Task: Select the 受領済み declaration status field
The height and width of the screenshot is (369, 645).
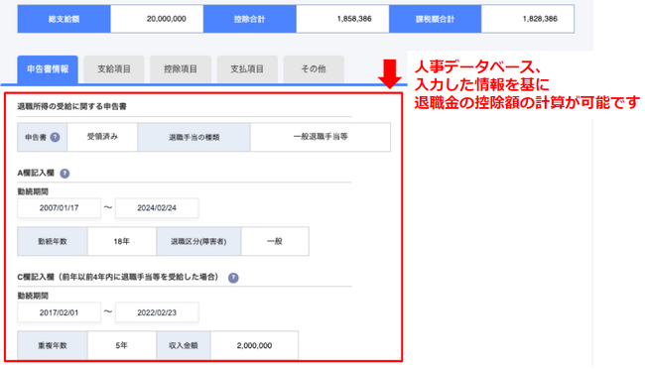Action: click(102, 137)
